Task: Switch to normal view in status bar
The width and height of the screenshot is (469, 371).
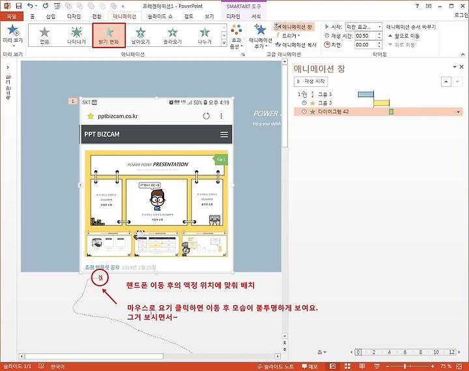Action: click(332, 366)
